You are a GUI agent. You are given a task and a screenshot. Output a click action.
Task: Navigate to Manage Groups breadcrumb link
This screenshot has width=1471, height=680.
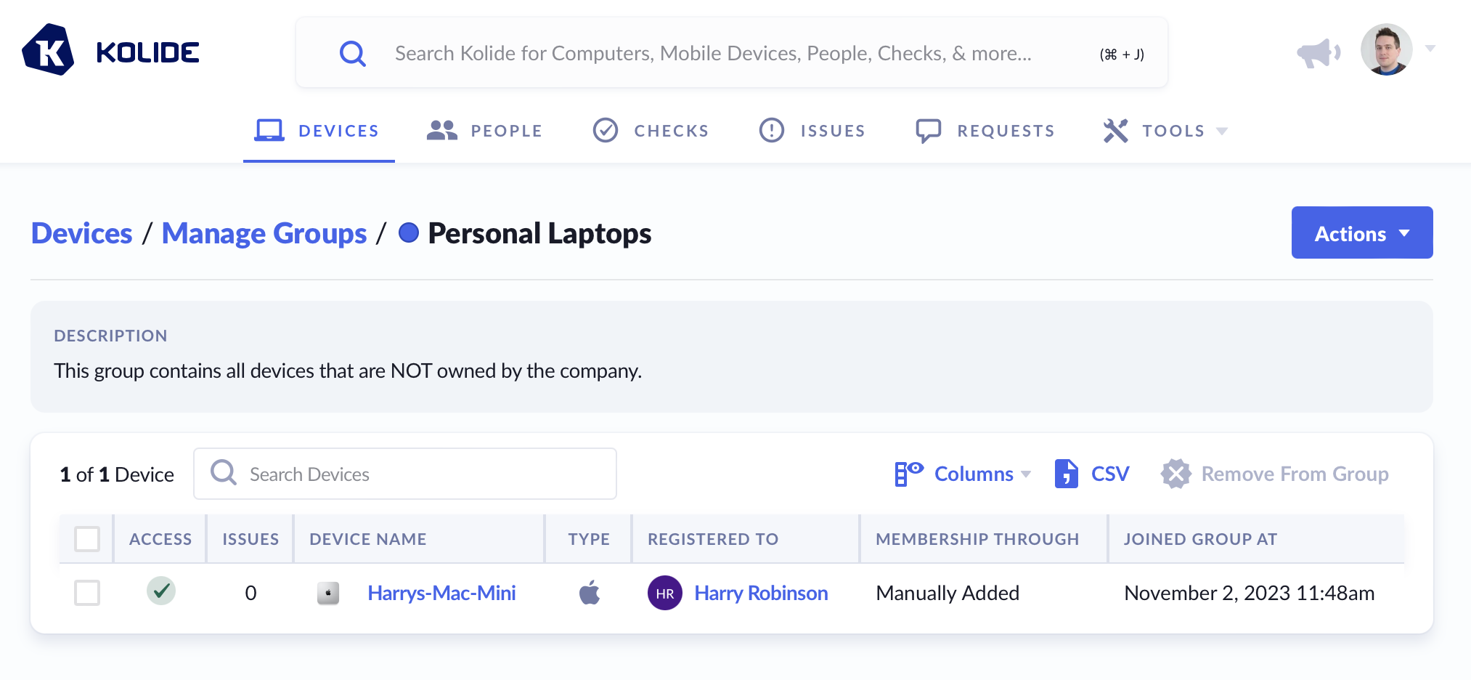pos(264,233)
